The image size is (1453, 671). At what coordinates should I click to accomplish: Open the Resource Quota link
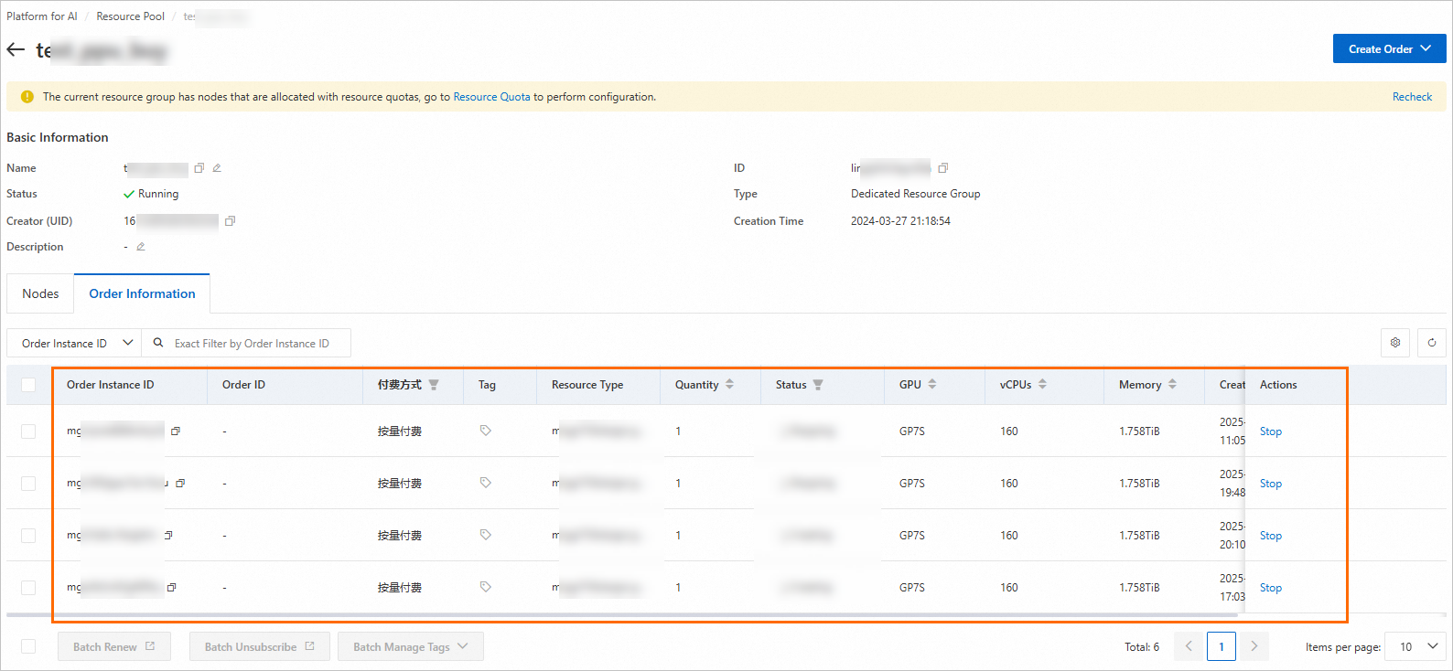pos(492,97)
